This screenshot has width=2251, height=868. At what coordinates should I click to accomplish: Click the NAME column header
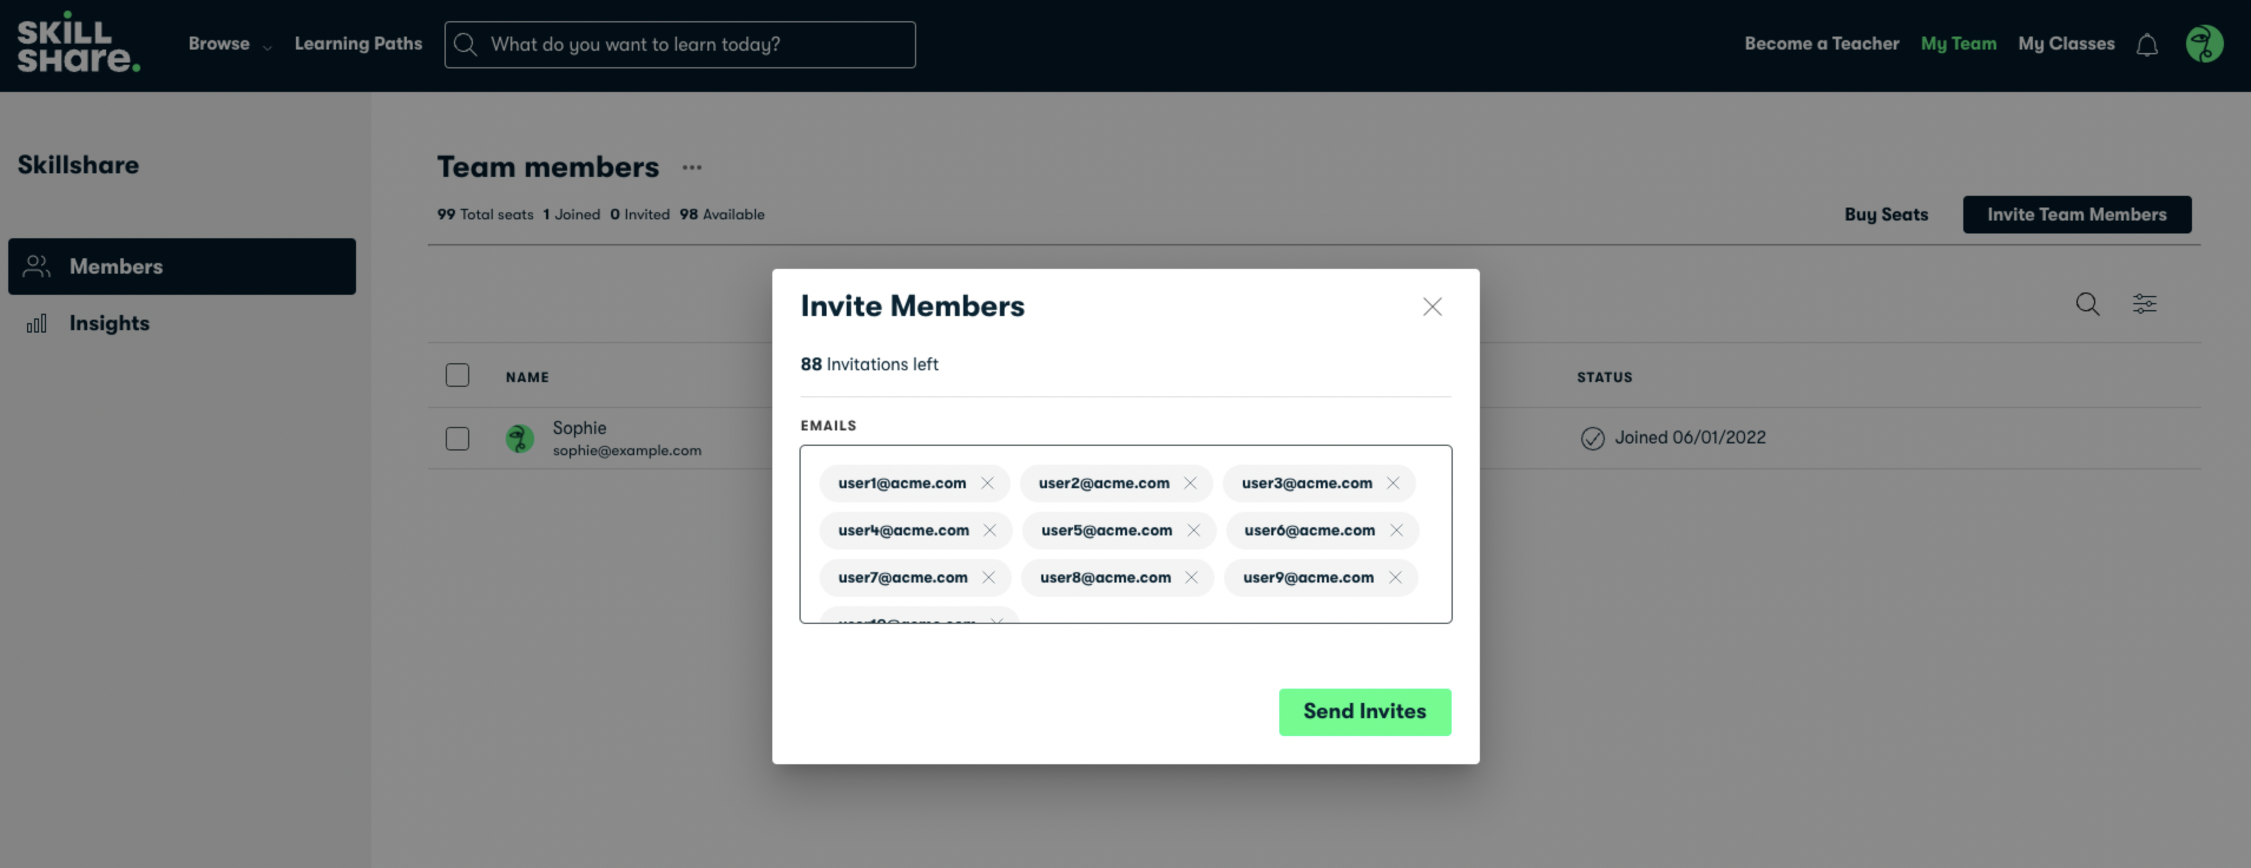pyautogui.click(x=527, y=377)
